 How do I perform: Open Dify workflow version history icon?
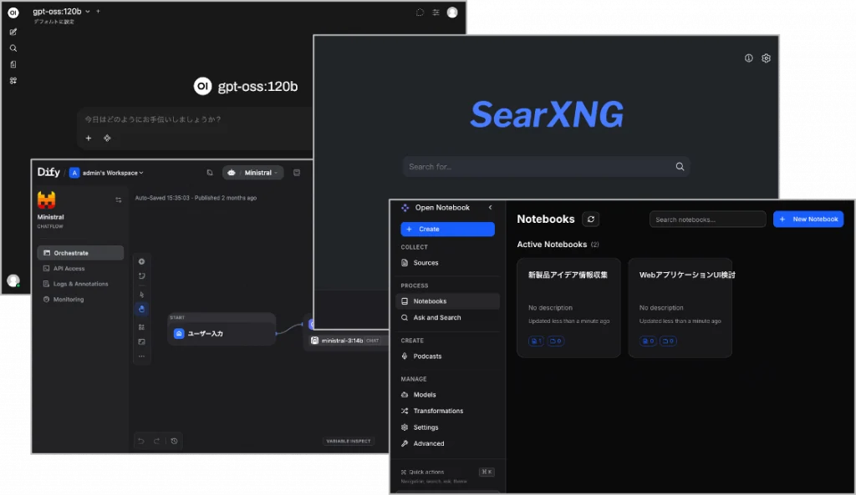click(x=173, y=441)
